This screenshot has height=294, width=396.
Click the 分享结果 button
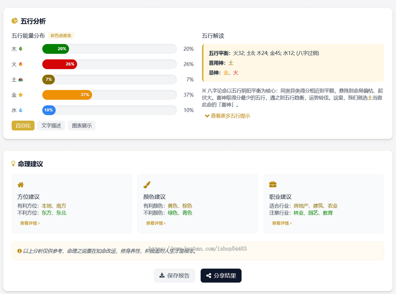221,276
